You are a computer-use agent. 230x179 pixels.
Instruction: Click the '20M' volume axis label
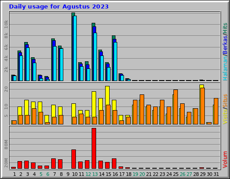point(6,163)
